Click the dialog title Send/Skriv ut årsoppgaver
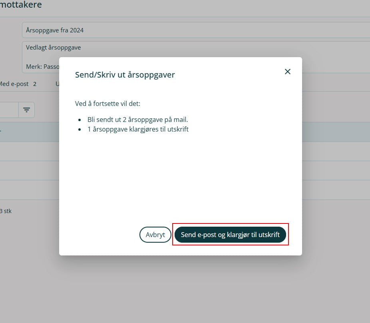 tap(125, 75)
